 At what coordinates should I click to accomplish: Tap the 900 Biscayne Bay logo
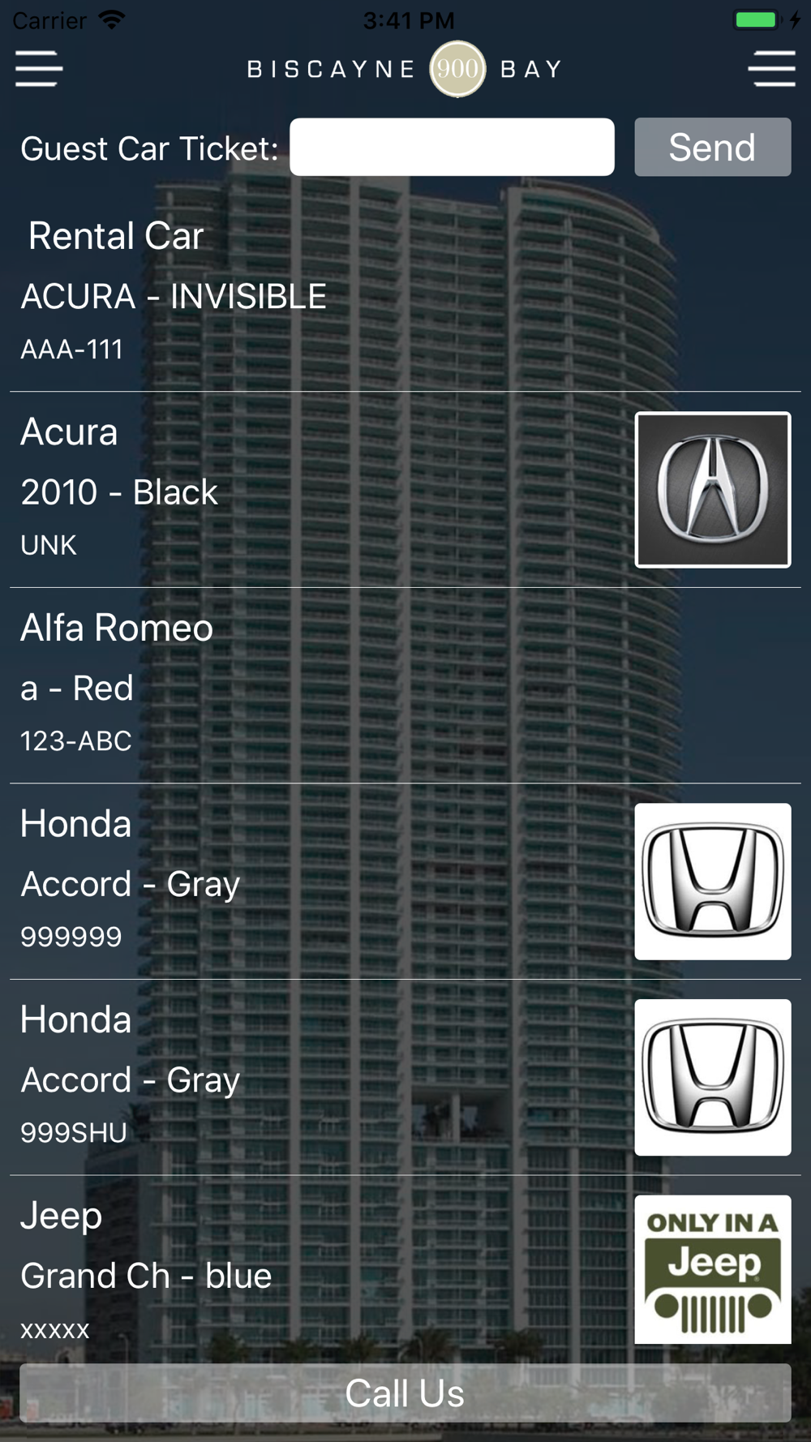(405, 69)
